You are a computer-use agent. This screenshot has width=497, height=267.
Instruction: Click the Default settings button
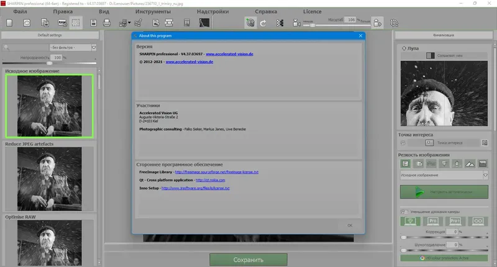(50, 35)
